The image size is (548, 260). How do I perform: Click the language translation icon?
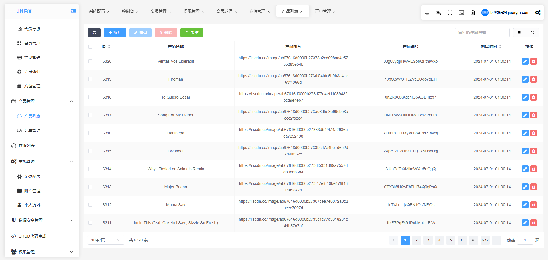pyautogui.click(x=439, y=13)
